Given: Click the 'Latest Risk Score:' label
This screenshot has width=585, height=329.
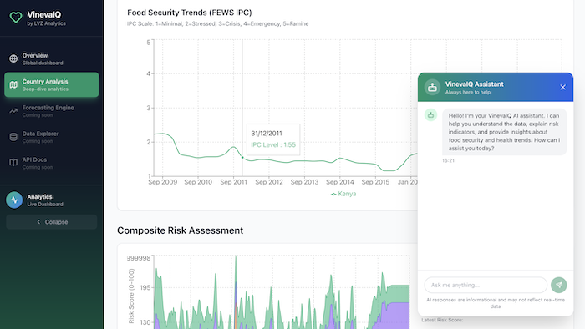Looking at the screenshot, I should pyautogui.click(x=442, y=320).
